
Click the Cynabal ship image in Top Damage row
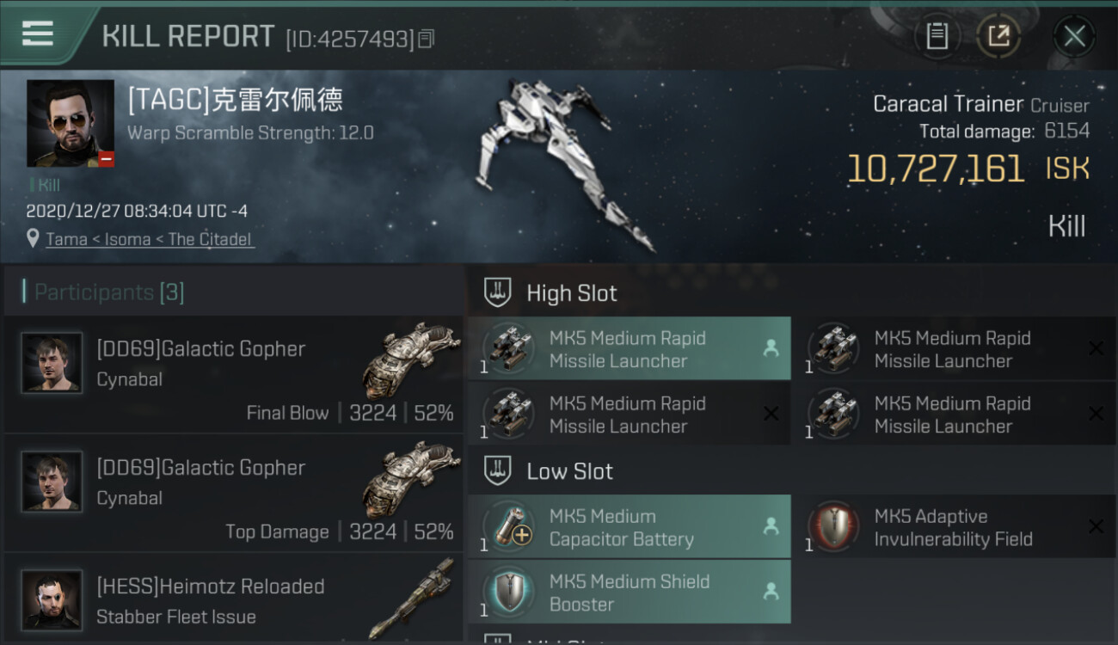pyautogui.click(x=411, y=478)
